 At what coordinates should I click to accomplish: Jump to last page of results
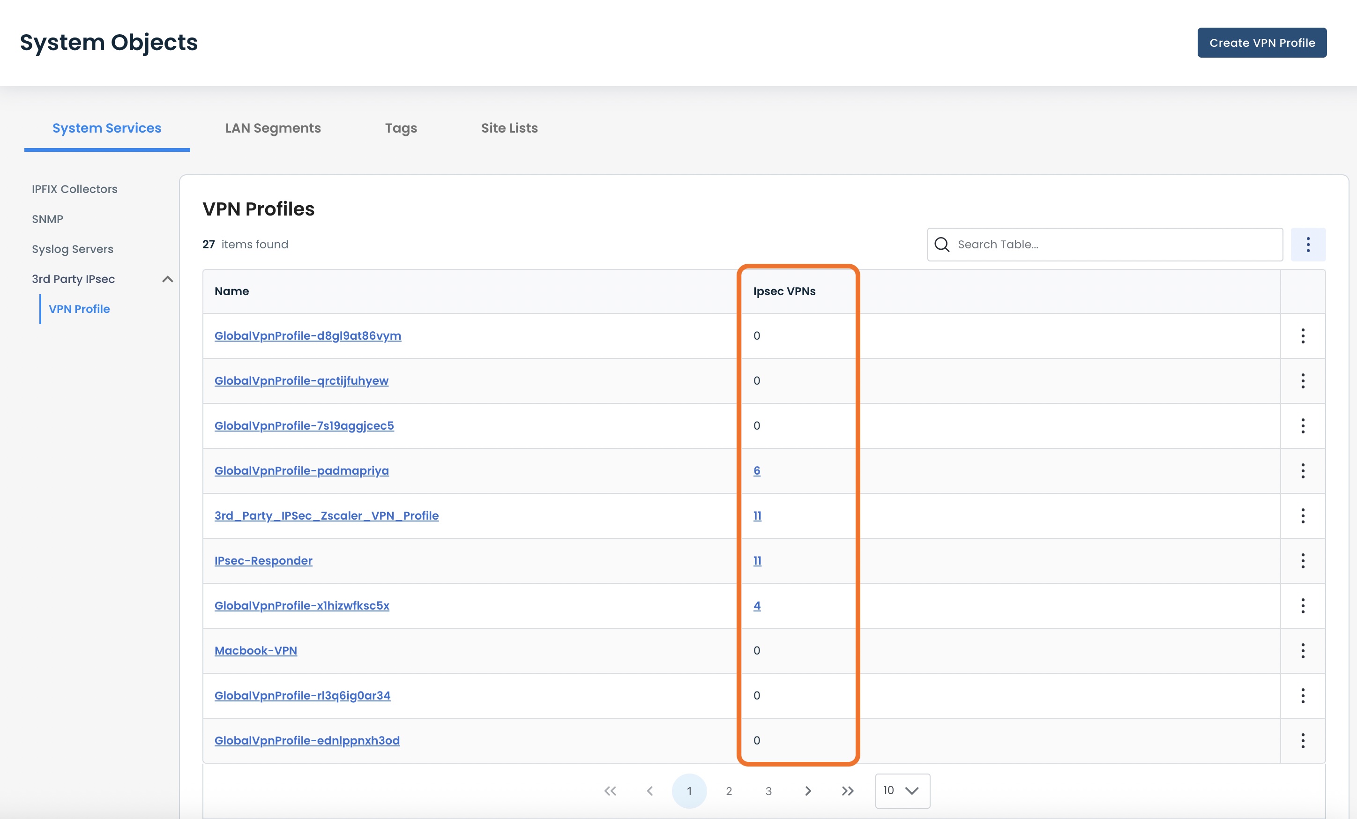[848, 791]
